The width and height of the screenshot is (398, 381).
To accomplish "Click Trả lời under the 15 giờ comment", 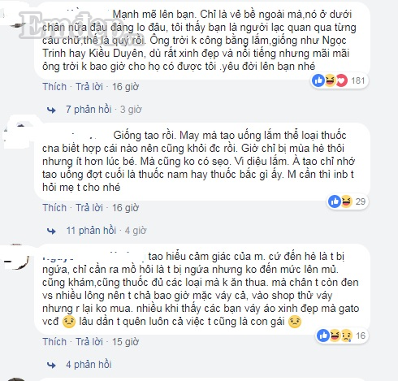I will pos(89,342).
